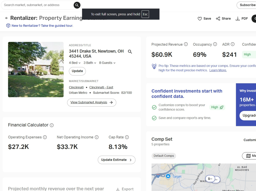This screenshot has width=256, height=191.
Task: Click the Urban Metro text
Action: 78,93
